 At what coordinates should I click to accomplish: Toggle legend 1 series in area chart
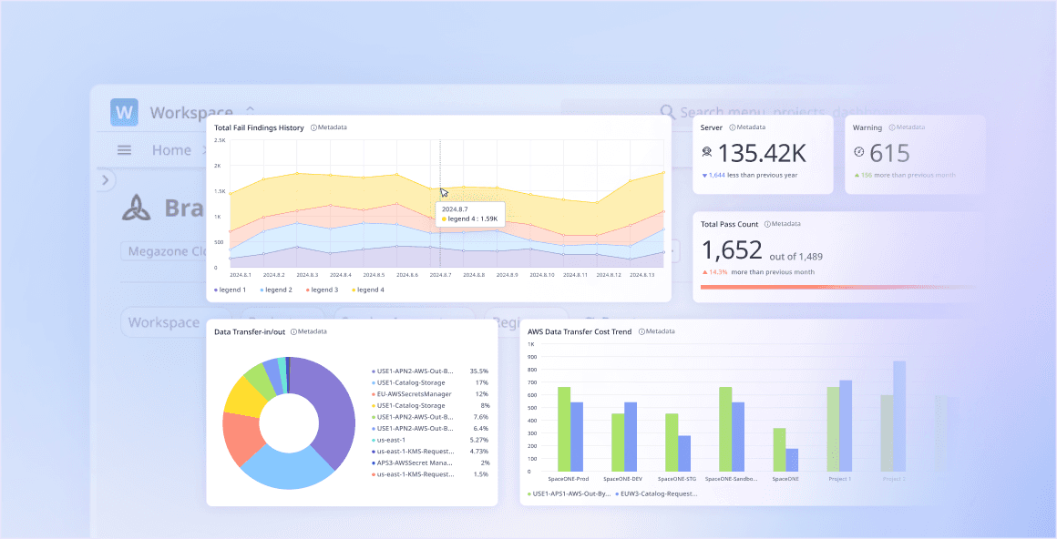(x=230, y=290)
